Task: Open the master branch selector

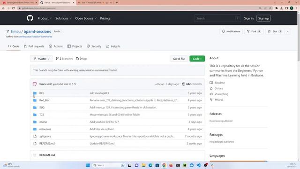Action: coord(41,59)
